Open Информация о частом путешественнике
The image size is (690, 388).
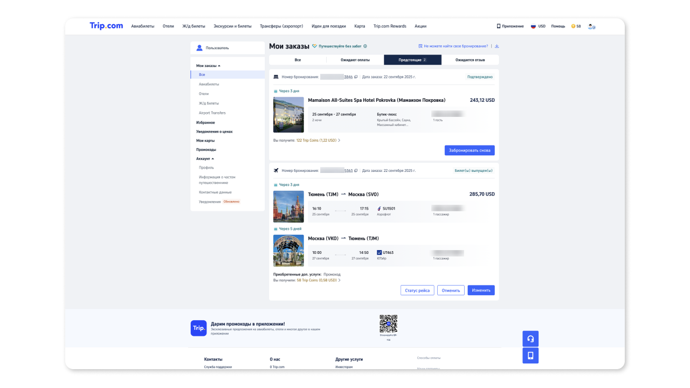coord(217,180)
